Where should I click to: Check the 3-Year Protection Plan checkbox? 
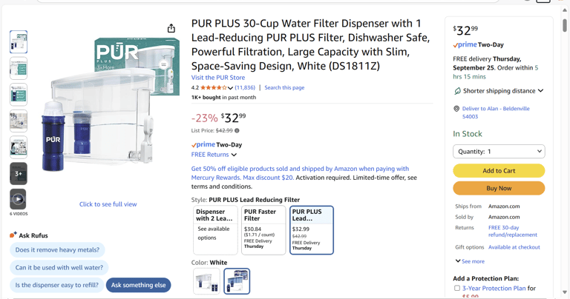[x=457, y=288]
